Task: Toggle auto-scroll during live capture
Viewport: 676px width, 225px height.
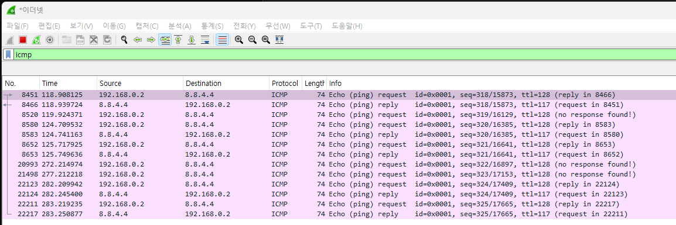Action: [x=205, y=40]
